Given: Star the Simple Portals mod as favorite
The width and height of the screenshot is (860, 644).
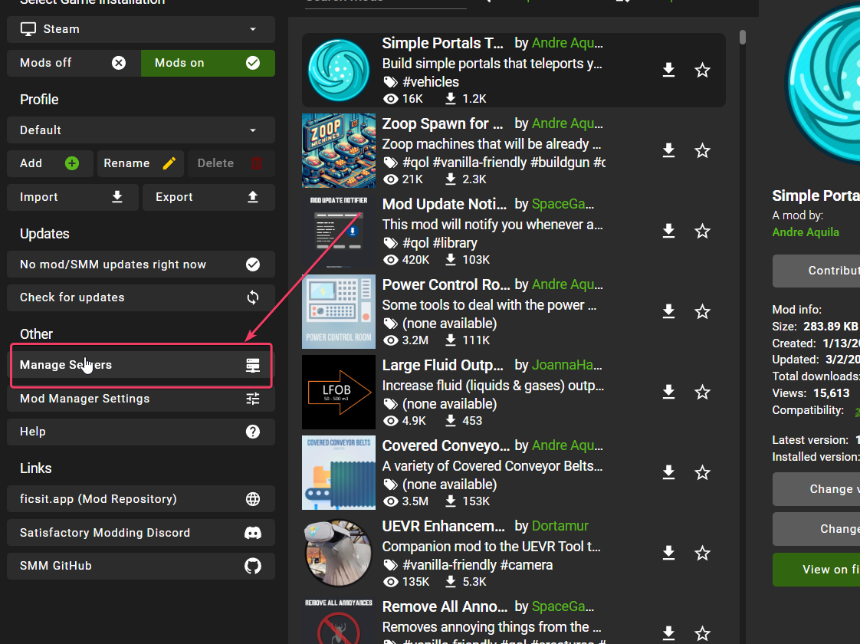Looking at the screenshot, I should (x=702, y=71).
